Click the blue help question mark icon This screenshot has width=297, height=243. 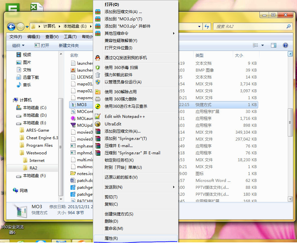pyautogui.click(x=285, y=45)
